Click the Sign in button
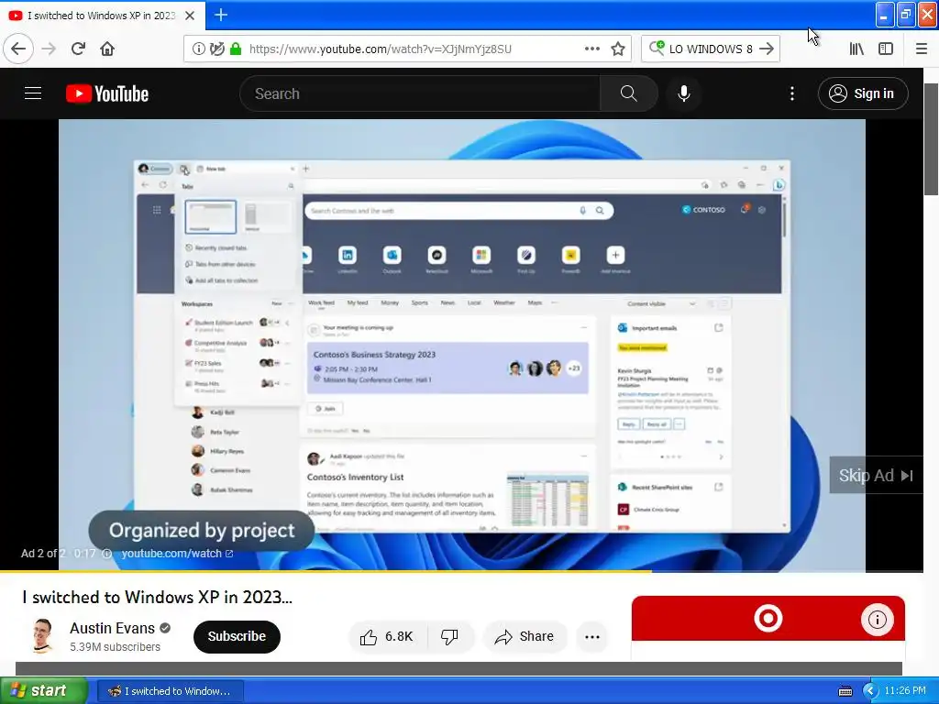Image resolution: width=939 pixels, height=704 pixels. point(863,93)
